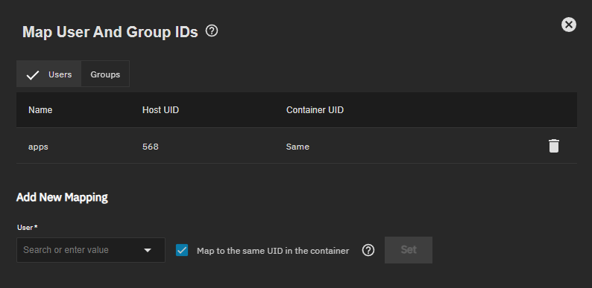
Task: Open the User dropdown arrow
Action: tap(148, 250)
